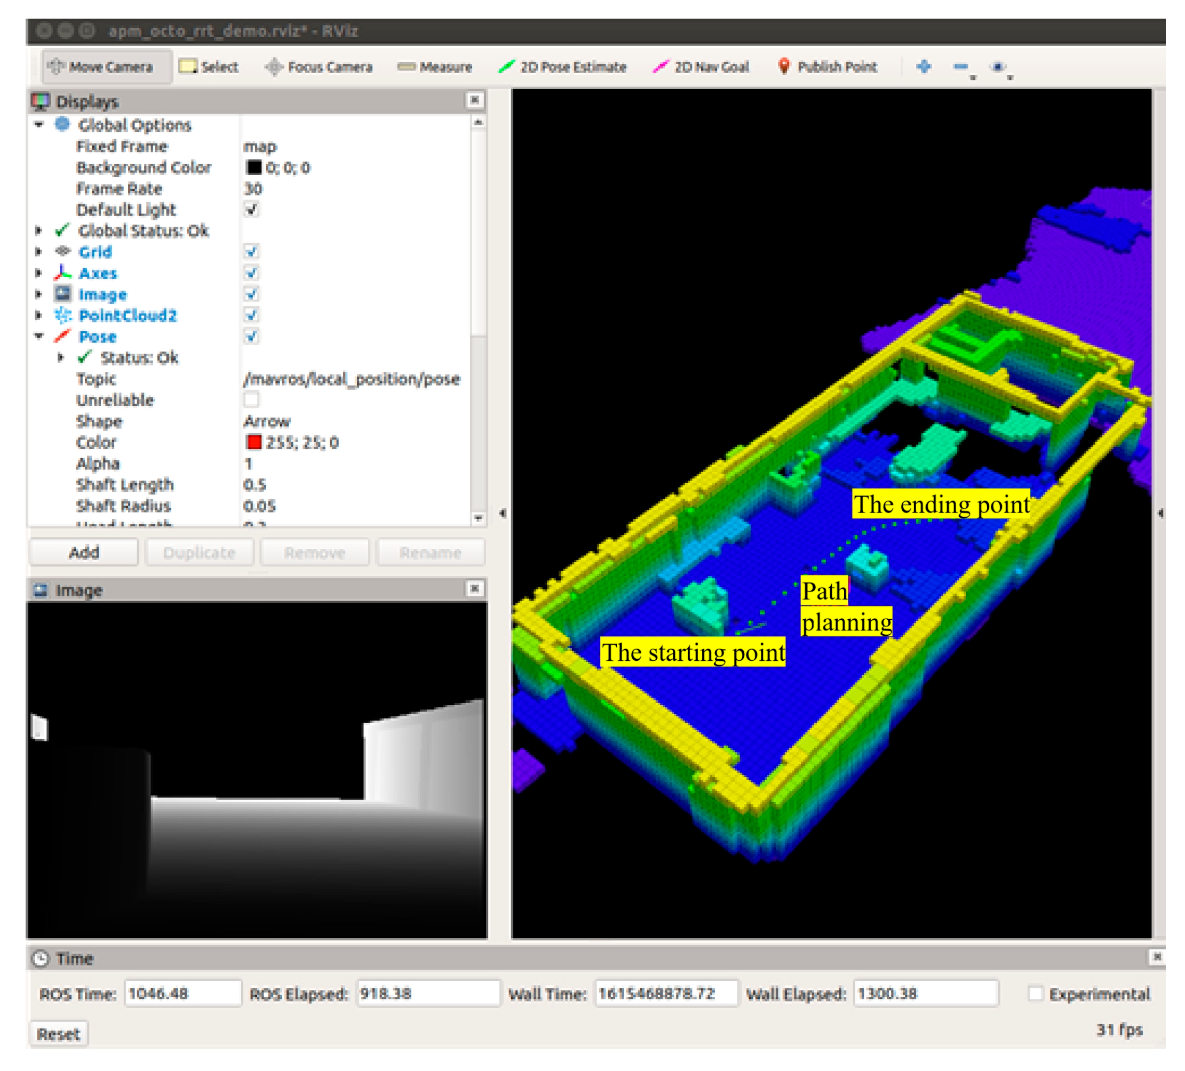Screen dimensions: 1185x1071
Task: Expand the Axes display item
Action: [39, 273]
